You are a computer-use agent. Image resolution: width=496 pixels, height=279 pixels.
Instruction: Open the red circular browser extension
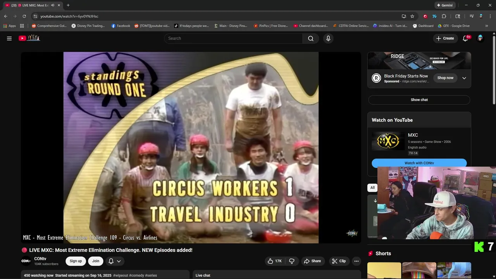point(425,16)
